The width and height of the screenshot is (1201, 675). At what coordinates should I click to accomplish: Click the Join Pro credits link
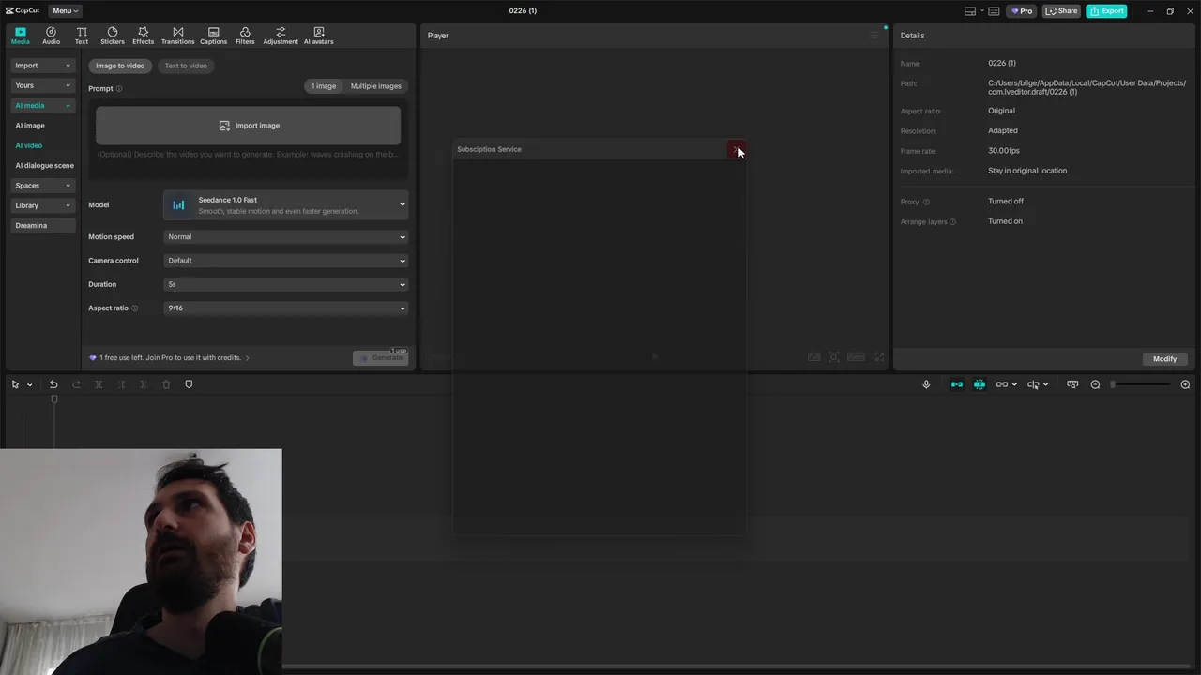point(170,357)
